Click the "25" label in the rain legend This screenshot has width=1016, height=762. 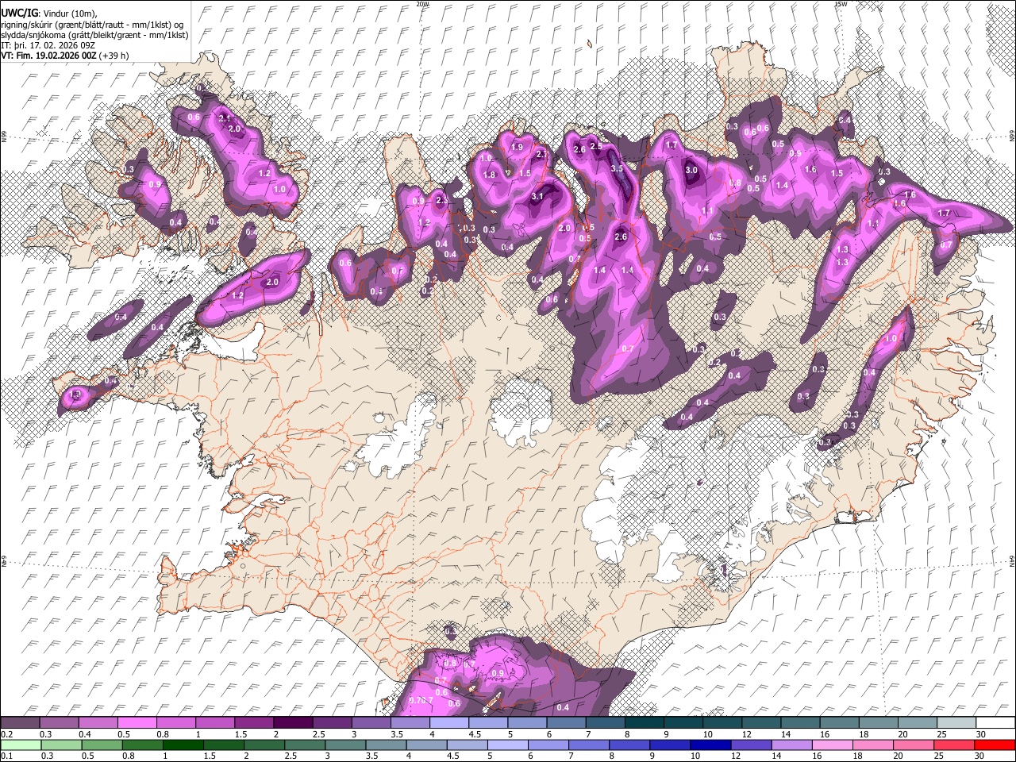pos(941,756)
